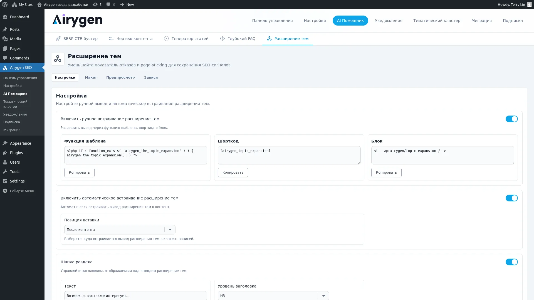Select the Настройки sub-tab
The width and height of the screenshot is (534, 300).
[65, 77]
